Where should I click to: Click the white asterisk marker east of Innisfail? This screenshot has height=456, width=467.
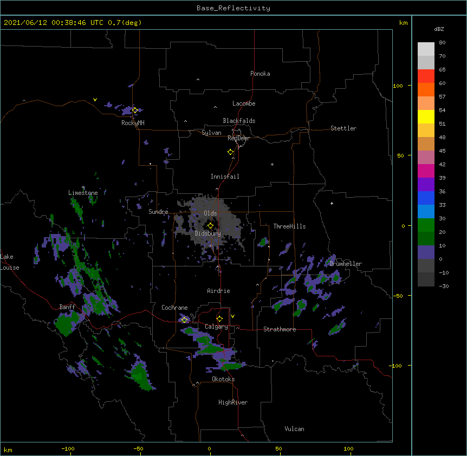[272, 164]
